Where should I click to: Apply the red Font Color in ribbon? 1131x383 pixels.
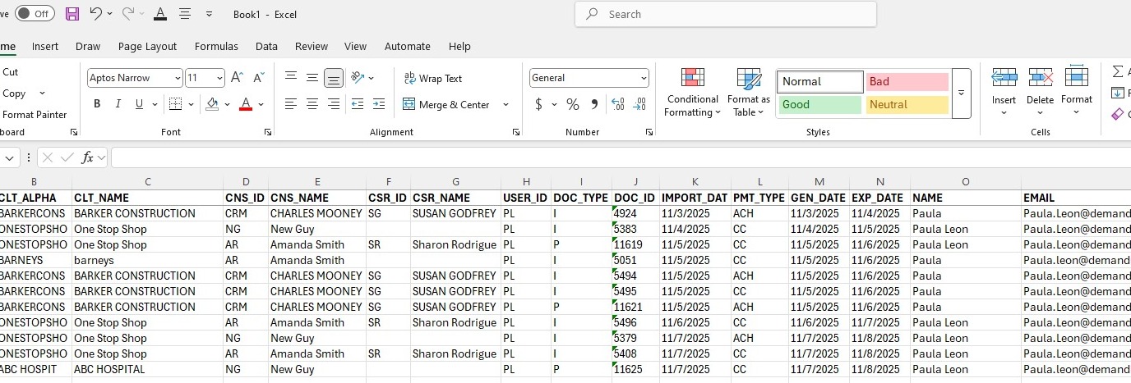245,104
